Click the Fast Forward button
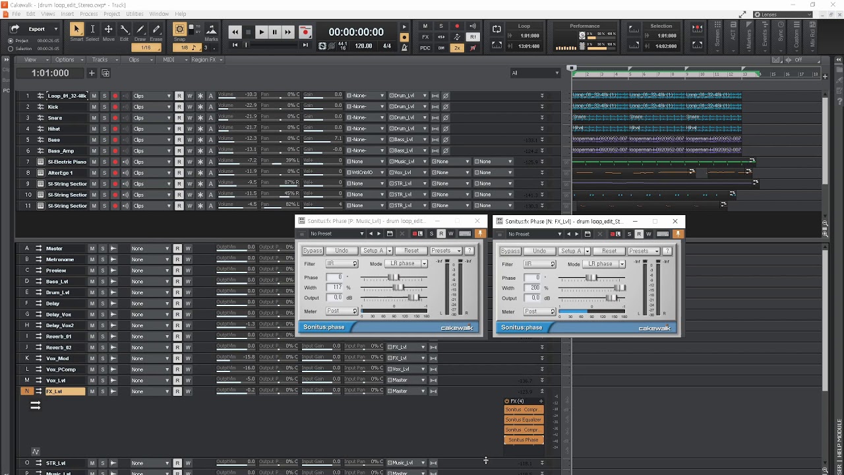Image resolution: width=844 pixels, height=475 pixels. click(x=287, y=32)
